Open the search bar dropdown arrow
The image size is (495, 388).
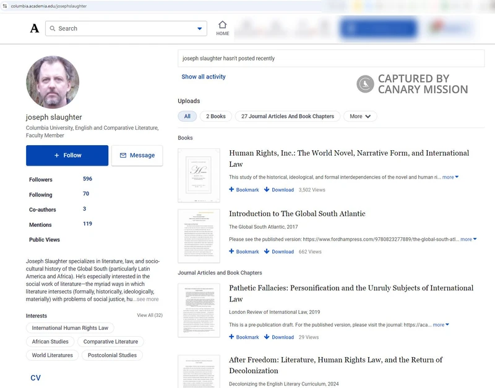point(199,28)
